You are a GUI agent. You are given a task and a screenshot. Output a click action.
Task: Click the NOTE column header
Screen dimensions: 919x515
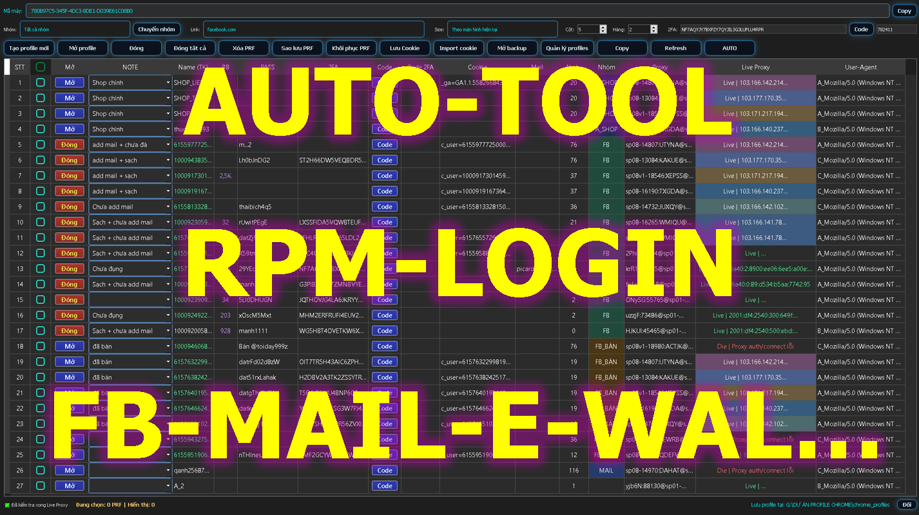(x=130, y=67)
